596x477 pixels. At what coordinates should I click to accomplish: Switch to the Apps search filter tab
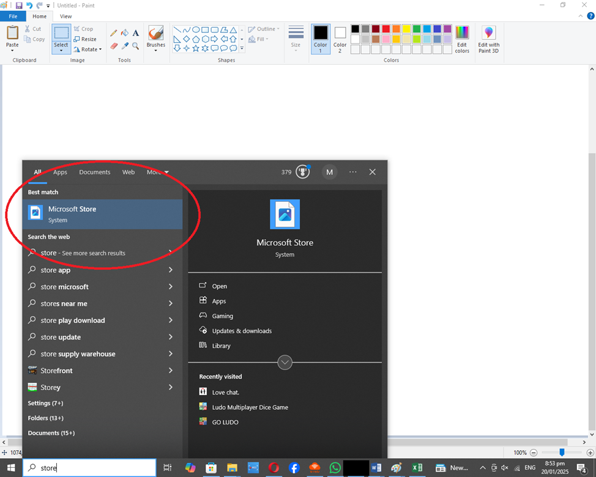60,172
